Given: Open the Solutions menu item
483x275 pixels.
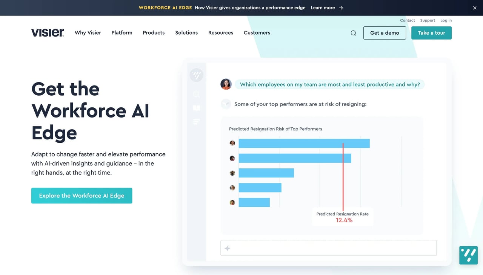Looking at the screenshot, I should (186, 33).
